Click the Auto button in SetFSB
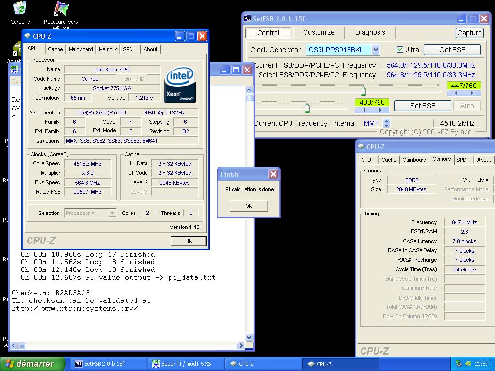Screen dimensions: 495x371 467,106
